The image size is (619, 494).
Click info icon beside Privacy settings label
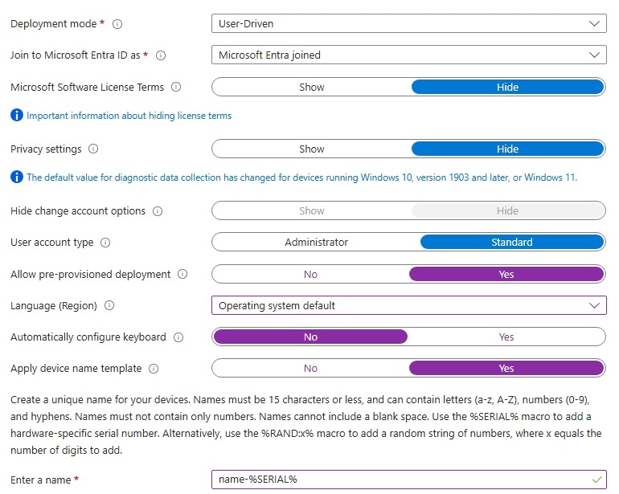point(94,149)
